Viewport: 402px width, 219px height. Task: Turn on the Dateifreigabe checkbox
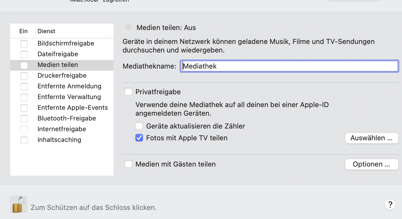pyautogui.click(x=24, y=54)
